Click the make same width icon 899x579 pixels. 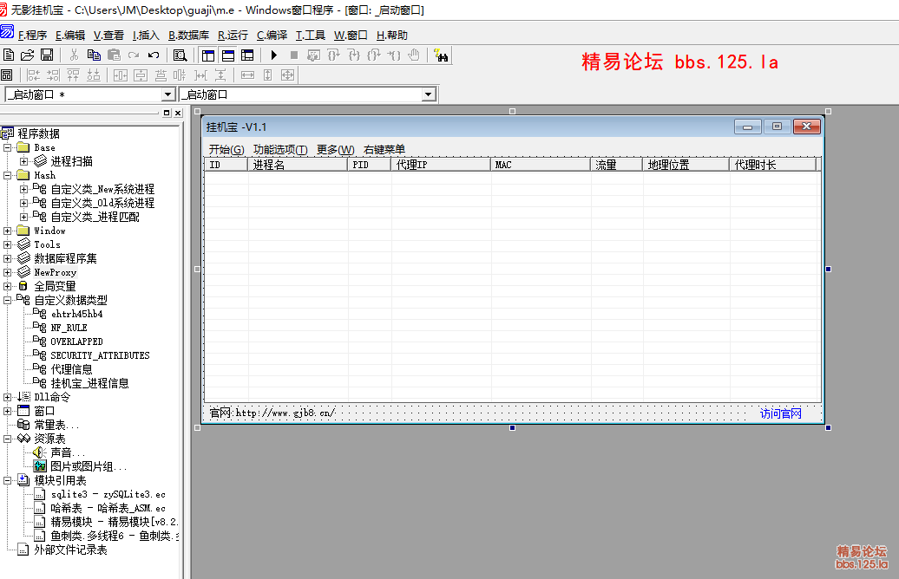pyautogui.click(x=247, y=75)
